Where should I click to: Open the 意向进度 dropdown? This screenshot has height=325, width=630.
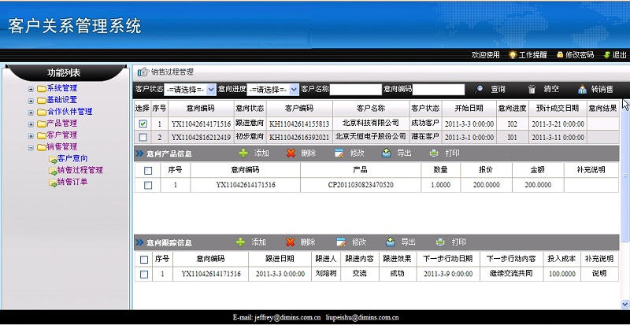[x=272, y=90]
